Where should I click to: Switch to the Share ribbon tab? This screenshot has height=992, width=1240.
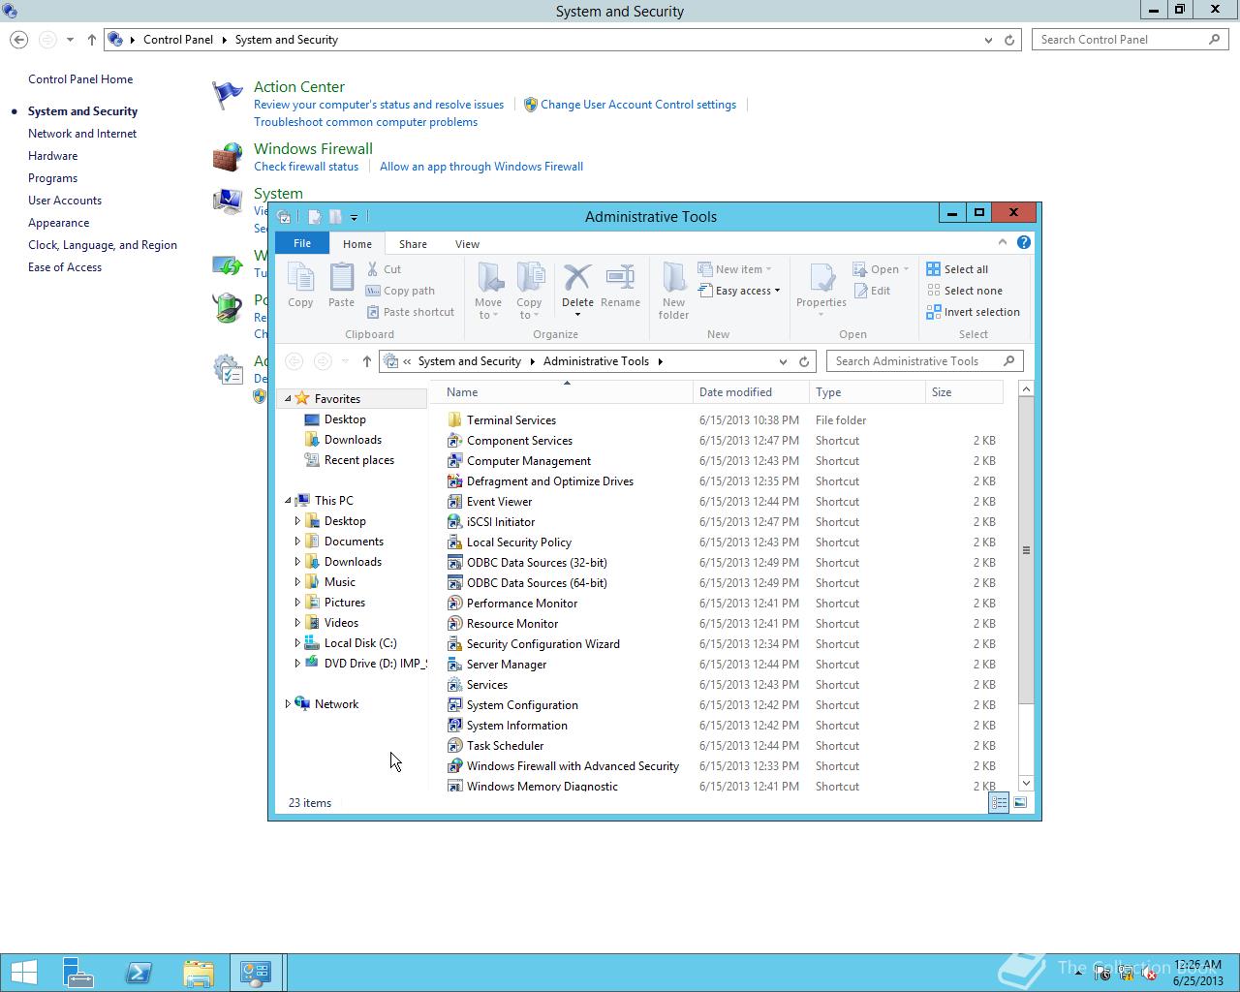(413, 244)
